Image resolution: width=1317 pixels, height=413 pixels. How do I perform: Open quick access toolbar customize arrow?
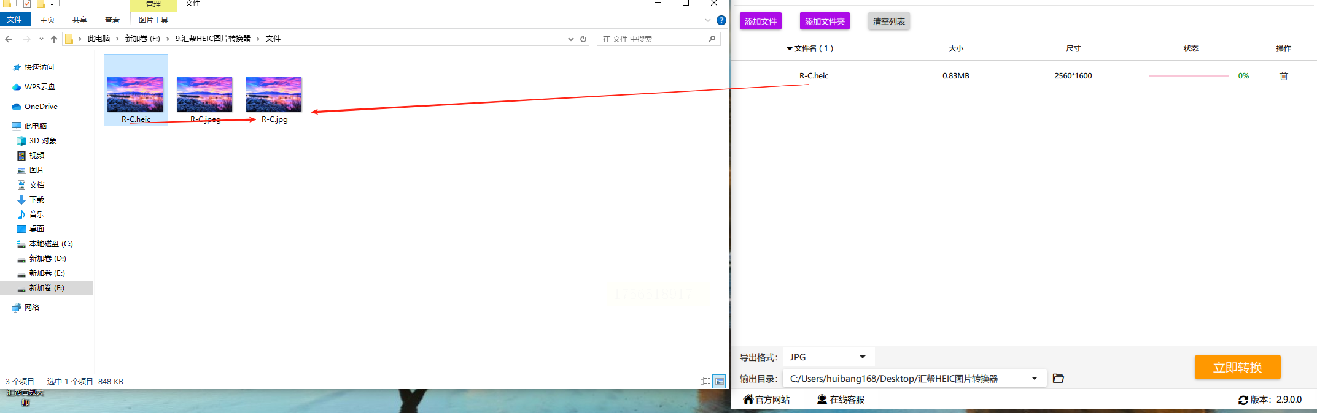click(x=52, y=4)
